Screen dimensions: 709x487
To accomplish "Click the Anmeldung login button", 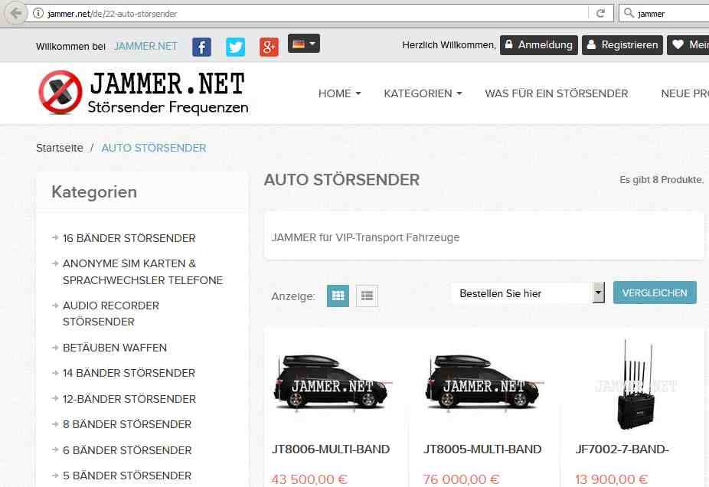I will click(538, 44).
